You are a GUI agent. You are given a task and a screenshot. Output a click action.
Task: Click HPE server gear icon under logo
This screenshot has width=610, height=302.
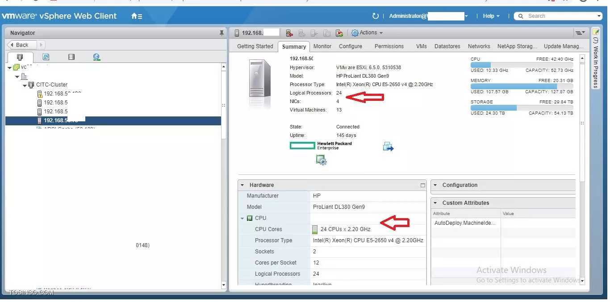tap(321, 160)
